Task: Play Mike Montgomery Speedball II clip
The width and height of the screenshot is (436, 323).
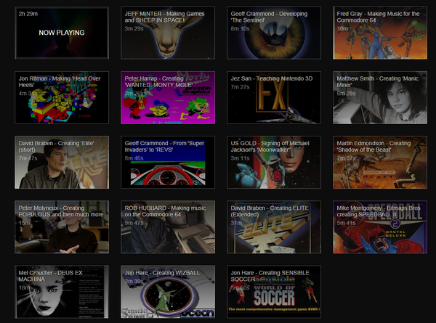Action: pyautogui.click(x=380, y=227)
